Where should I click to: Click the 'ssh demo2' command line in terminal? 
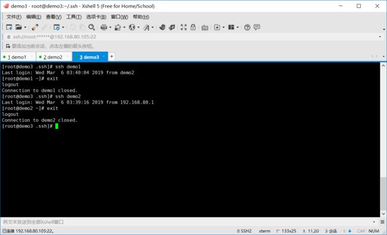(41, 96)
